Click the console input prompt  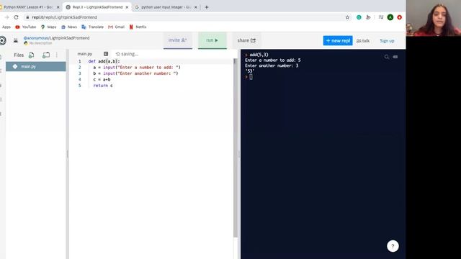(251, 77)
